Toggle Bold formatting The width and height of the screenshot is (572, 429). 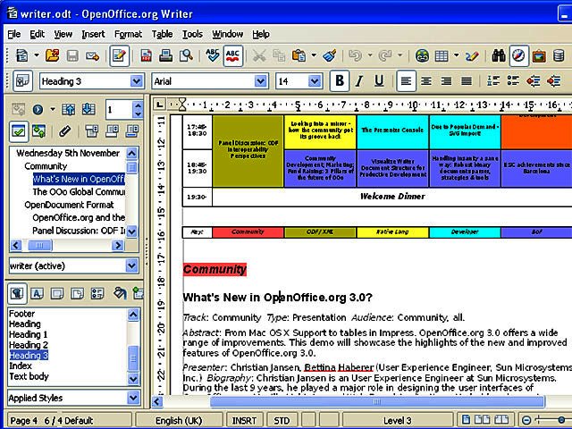pos(339,81)
